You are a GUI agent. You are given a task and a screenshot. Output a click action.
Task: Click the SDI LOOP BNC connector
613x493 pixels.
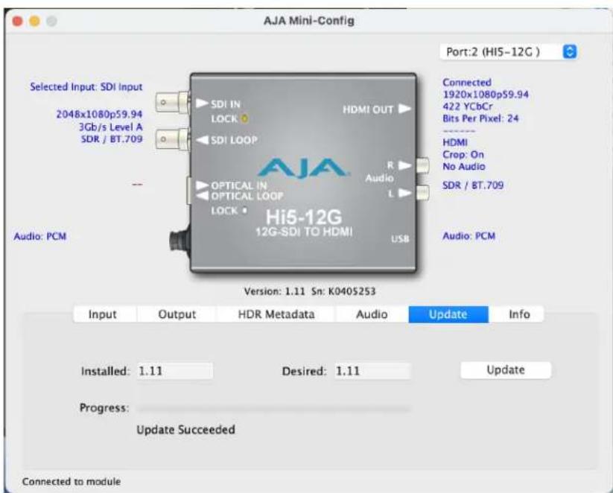[x=173, y=139]
